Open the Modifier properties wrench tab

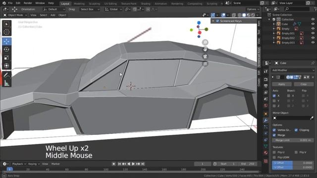pyautogui.click(x=265, y=120)
